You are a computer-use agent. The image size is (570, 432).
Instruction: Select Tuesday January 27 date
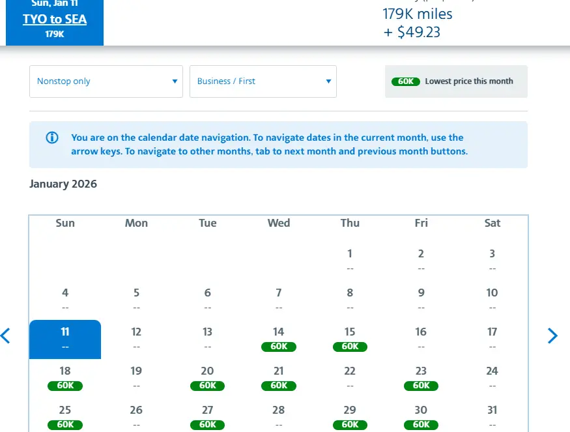pyautogui.click(x=207, y=417)
